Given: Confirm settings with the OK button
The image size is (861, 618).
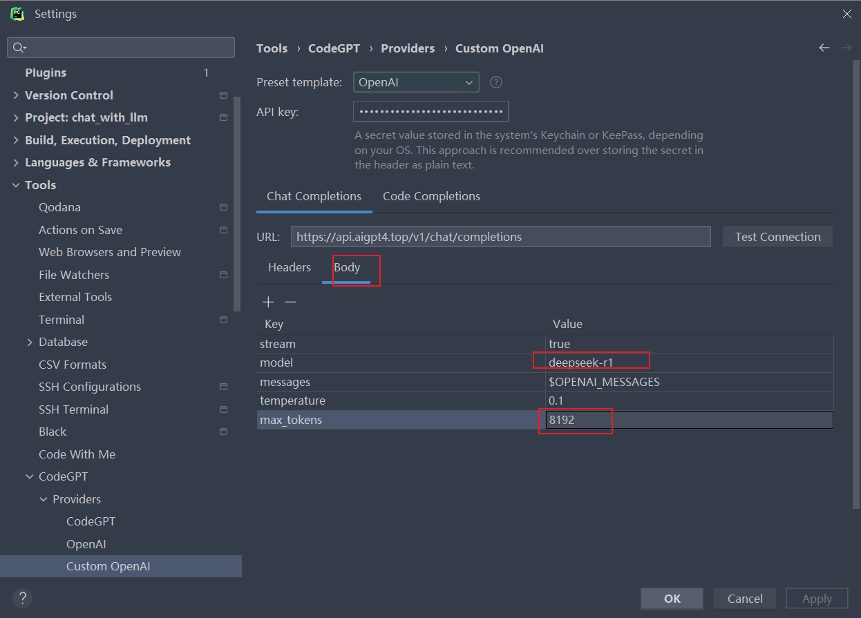Looking at the screenshot, I should click(x=672, y=599).
